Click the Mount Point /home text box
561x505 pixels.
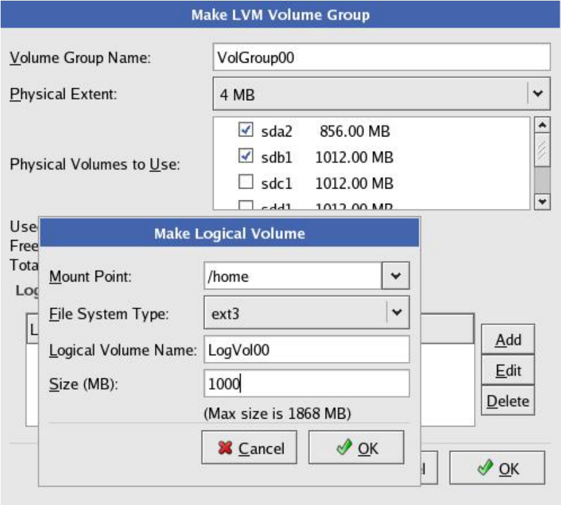293,276
